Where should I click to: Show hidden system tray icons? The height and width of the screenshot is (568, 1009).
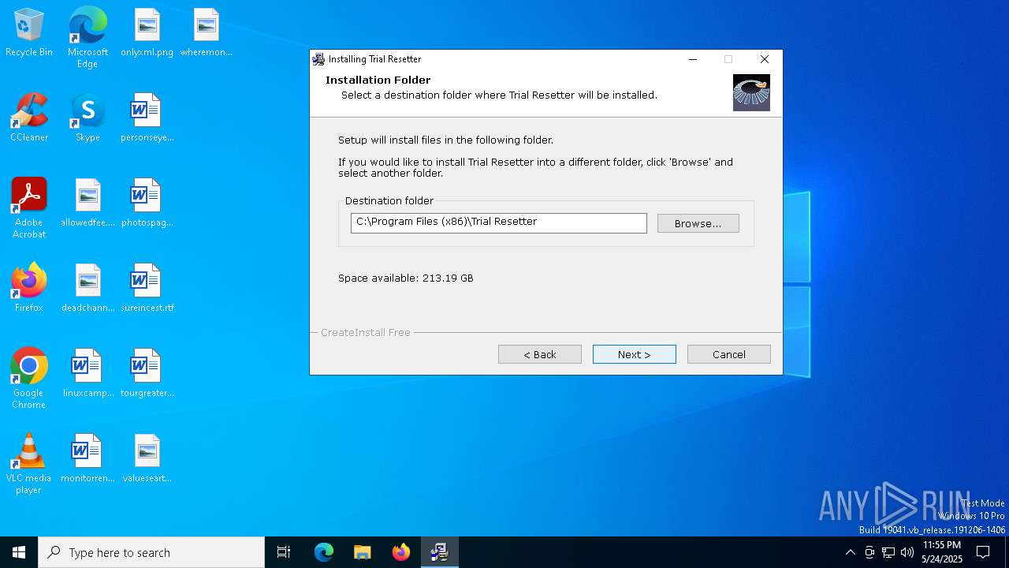850,552
